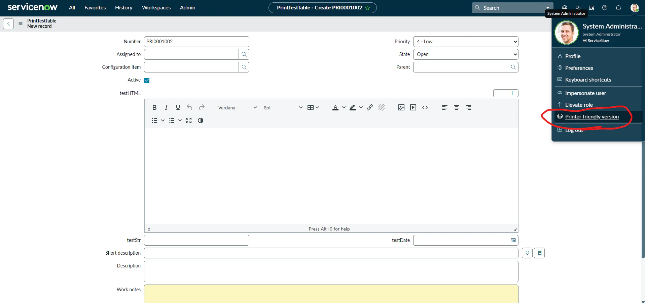Open the Workspaces menu
645x303 pixels.
[156, 8]
